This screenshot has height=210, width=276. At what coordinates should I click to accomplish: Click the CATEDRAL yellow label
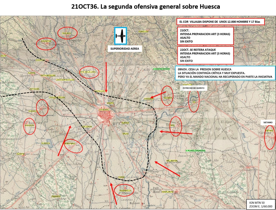click(x=103, y=110)
